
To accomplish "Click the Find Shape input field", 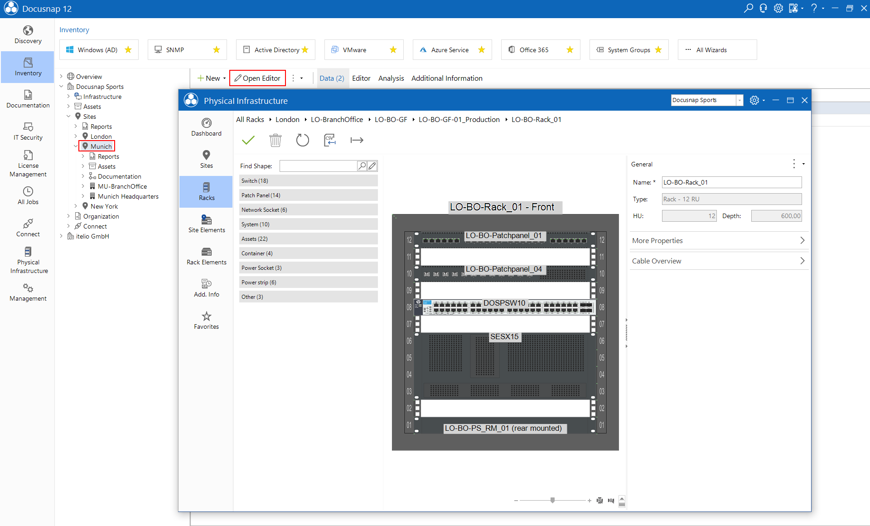I will click(x=318, y=166).
